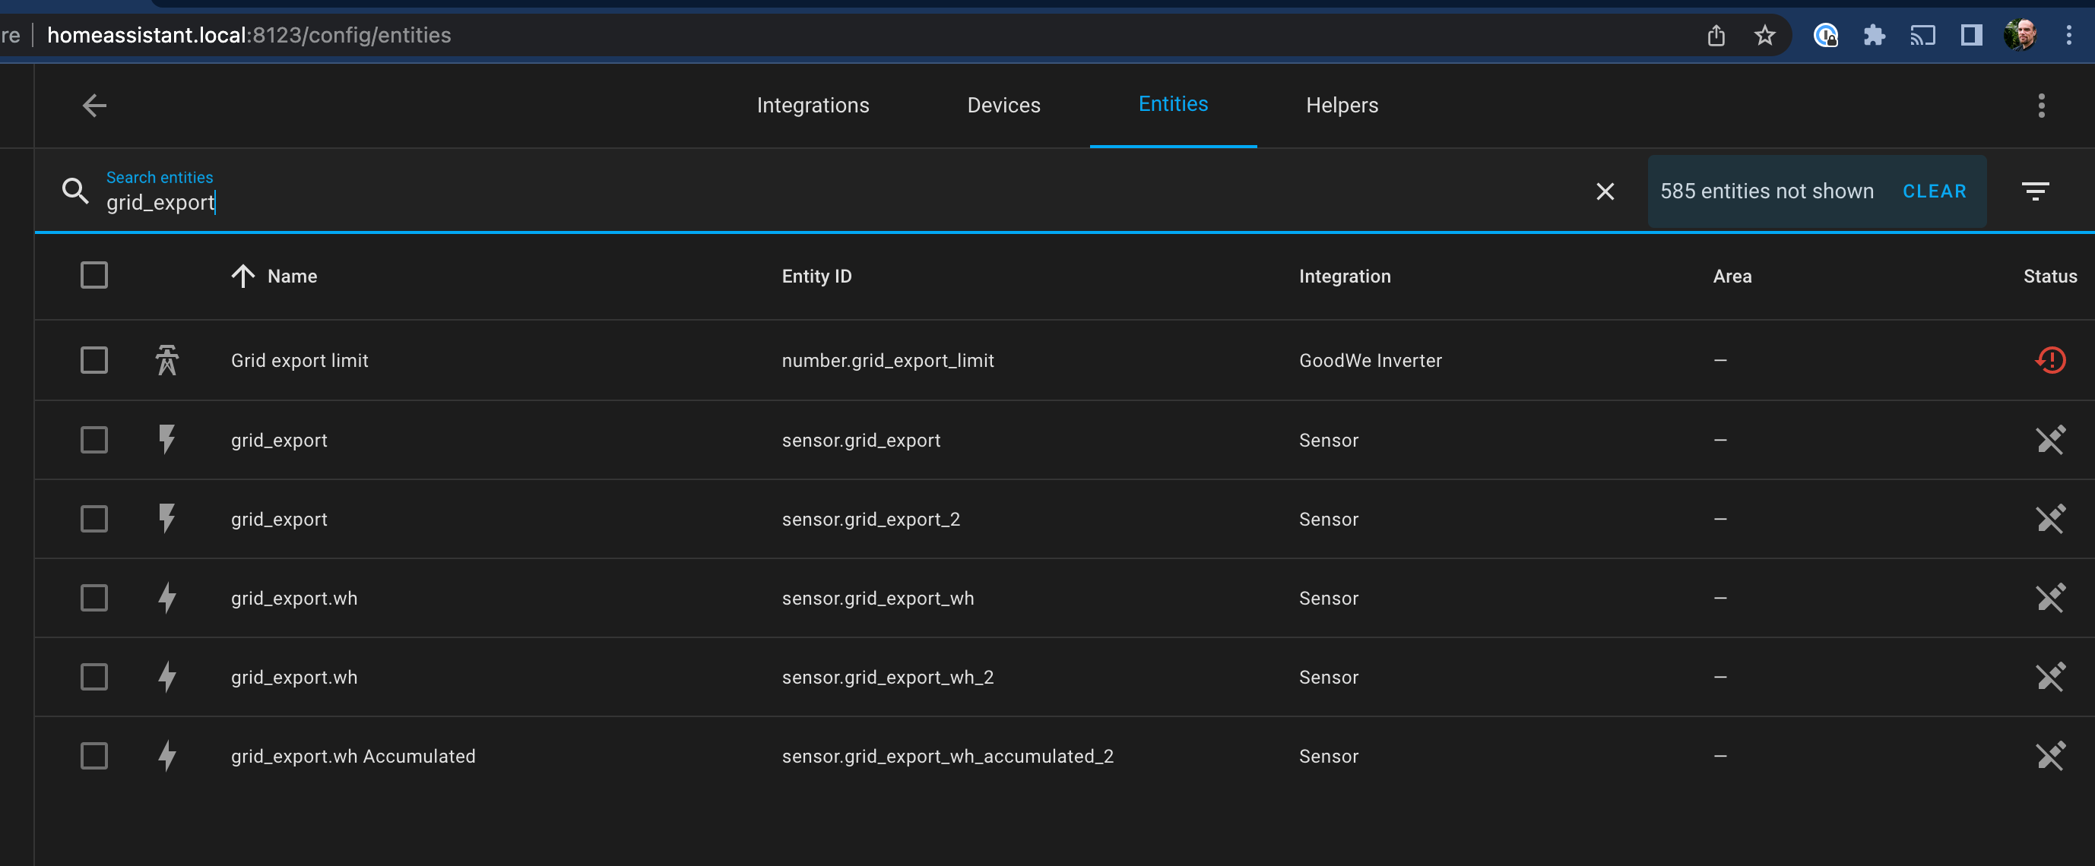Switch to the Devices tab
Viewport: 2095px width, 866px height.
tap(1003, 105)
